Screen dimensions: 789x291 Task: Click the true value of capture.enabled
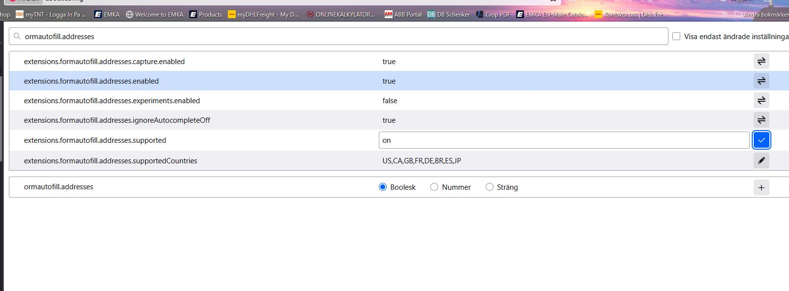pos(389,62)
